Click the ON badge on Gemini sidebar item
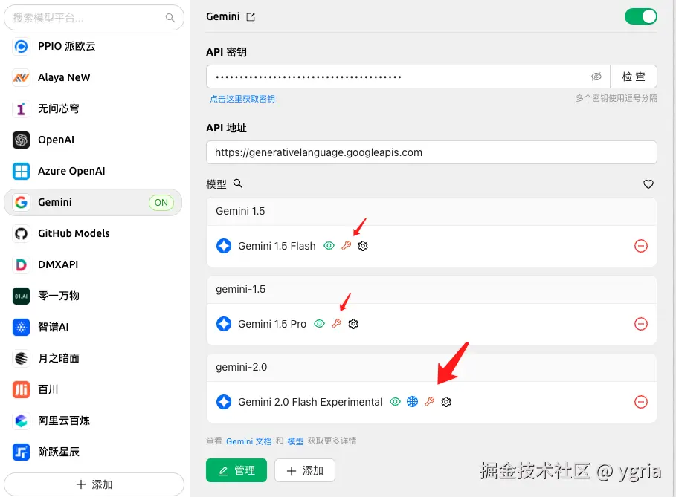The image size is (676, 497). coord(161,202)
